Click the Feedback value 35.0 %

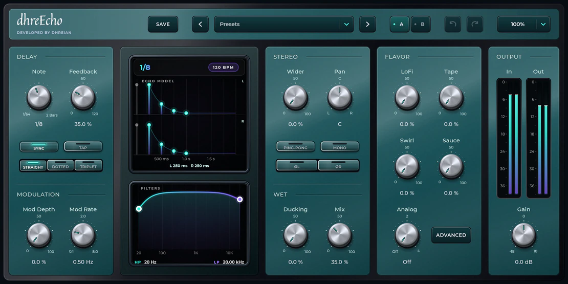[x=83, y=124]
